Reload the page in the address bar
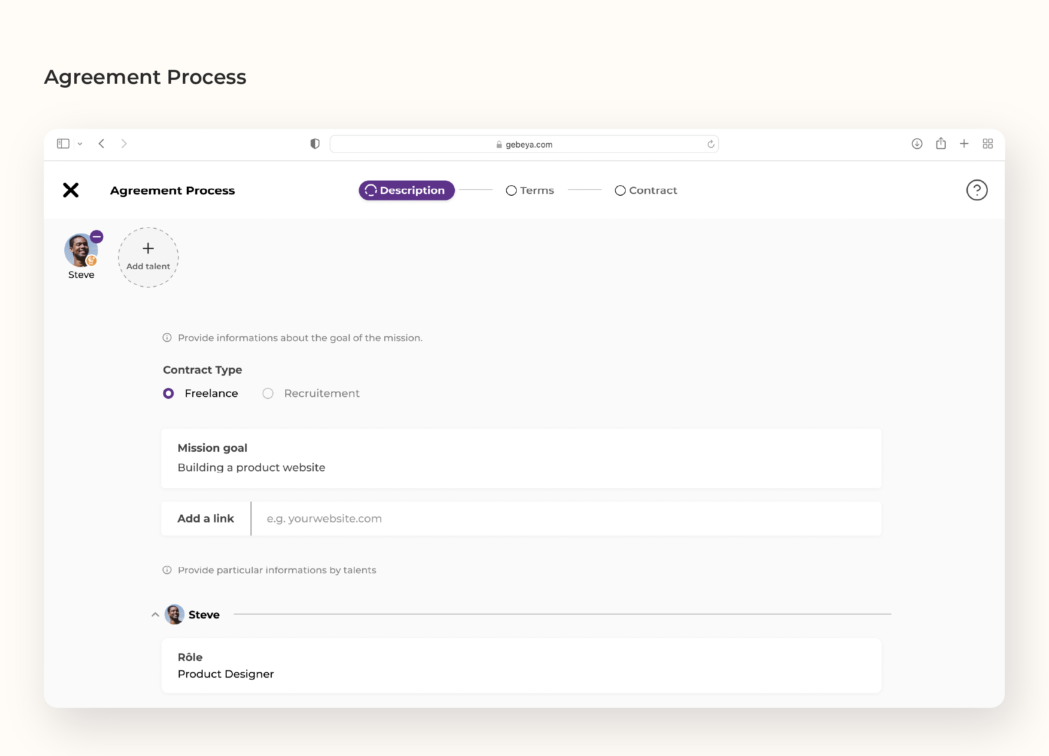This screenshot has width=1049, height=756. click(x=710, y=144)
